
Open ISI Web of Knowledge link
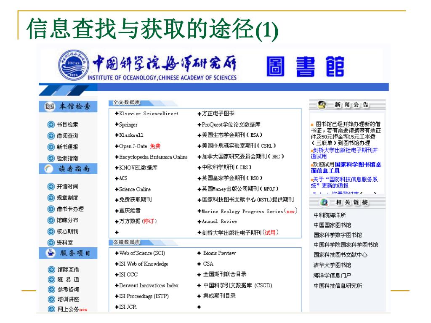tap(144, 264)
